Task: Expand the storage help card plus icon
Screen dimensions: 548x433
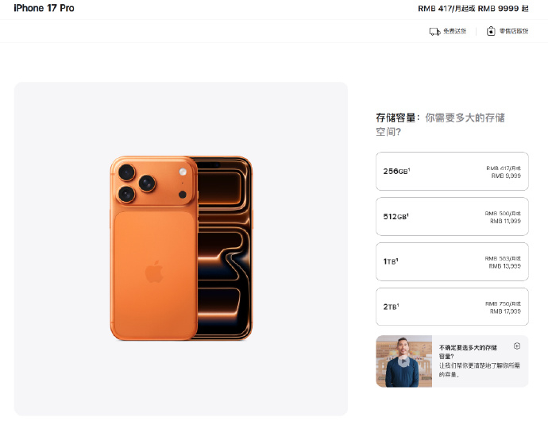Action: point(517,346)
